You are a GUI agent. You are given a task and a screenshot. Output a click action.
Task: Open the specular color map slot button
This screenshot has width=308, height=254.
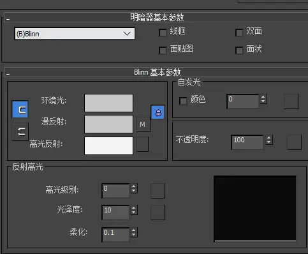click(x=142, y=144)
